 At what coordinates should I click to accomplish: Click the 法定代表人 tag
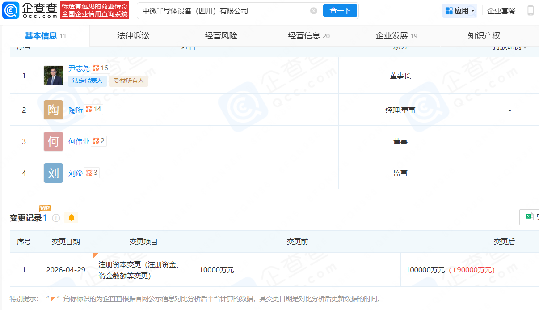88,81
